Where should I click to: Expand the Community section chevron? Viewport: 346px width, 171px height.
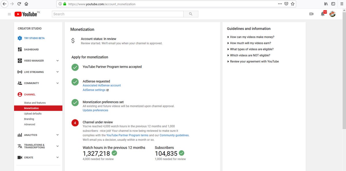57,83
